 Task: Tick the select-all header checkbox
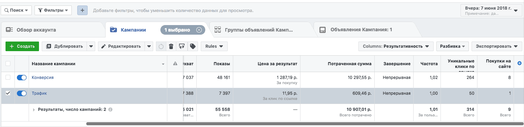[8, 63]
